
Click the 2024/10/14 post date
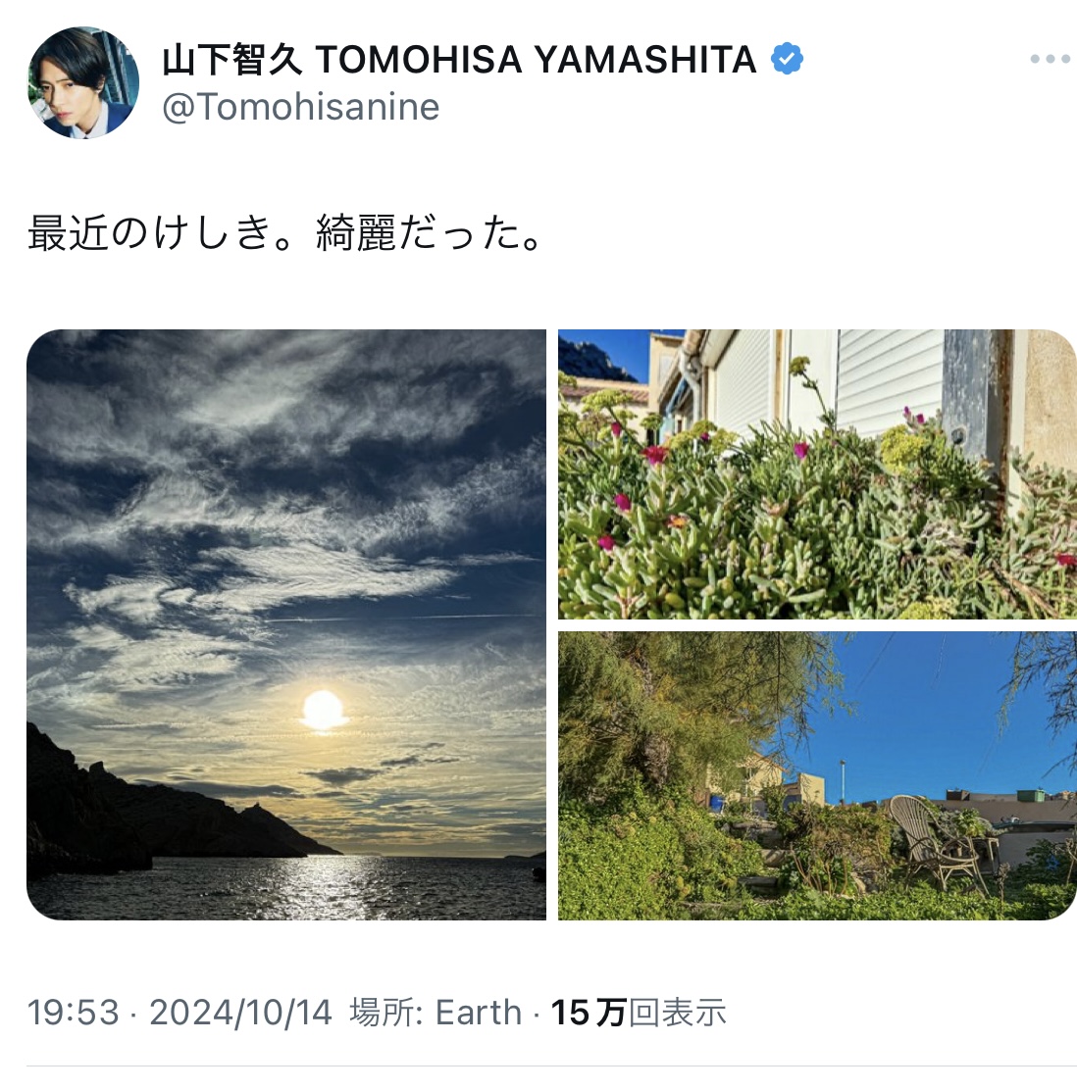pos(241,1013)
